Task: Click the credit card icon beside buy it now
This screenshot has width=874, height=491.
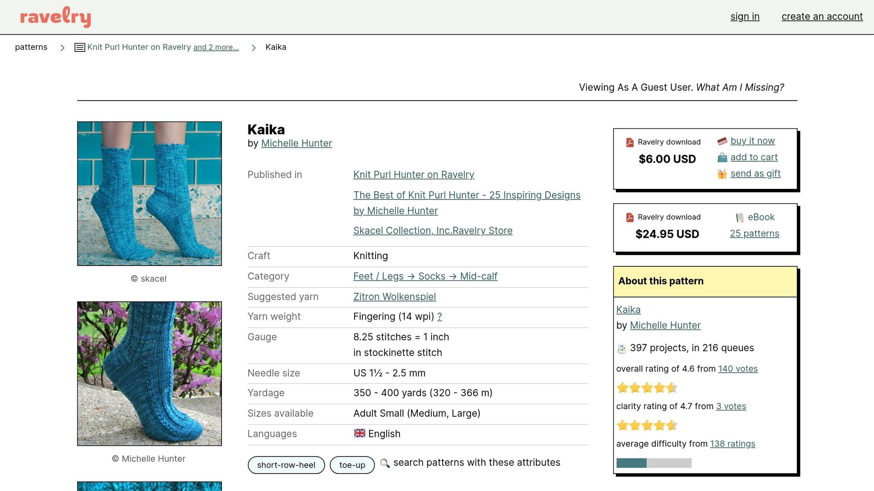Action: [x=722, y=141]
